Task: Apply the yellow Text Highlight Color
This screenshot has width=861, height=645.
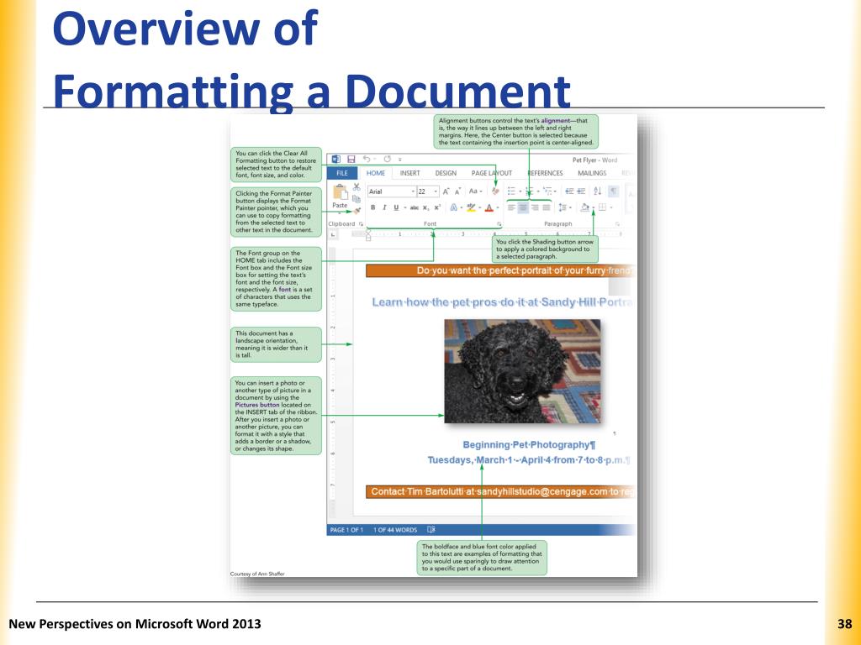Action: (471, 207)
